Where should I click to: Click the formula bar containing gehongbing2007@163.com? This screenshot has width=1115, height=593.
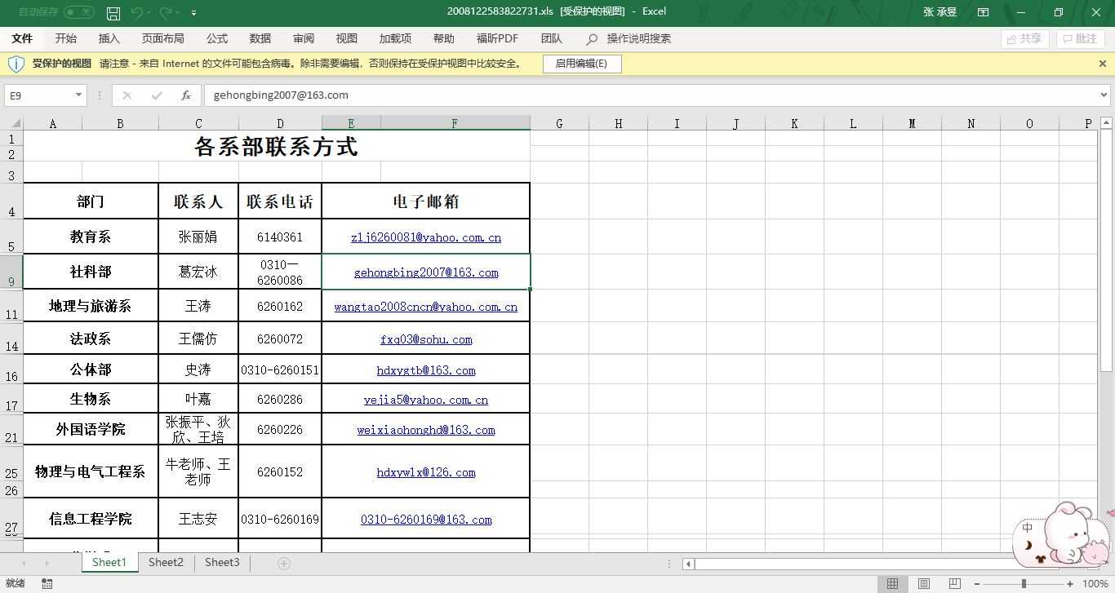coord(651,95)
